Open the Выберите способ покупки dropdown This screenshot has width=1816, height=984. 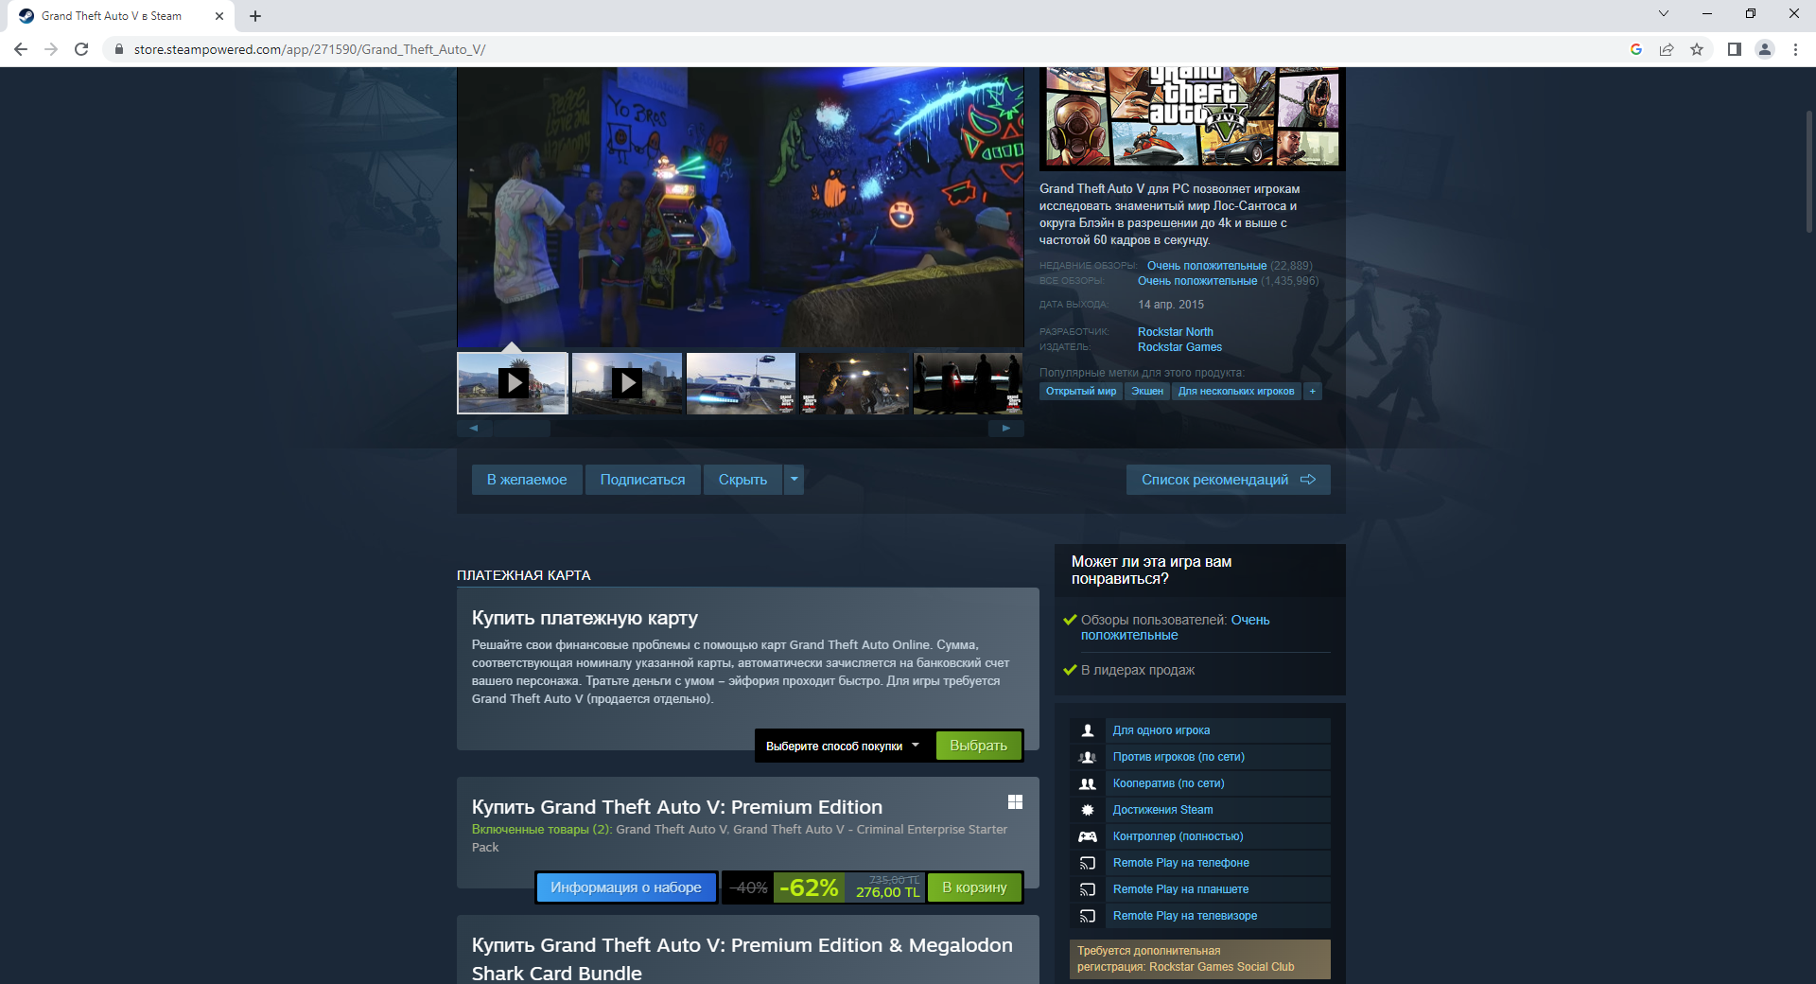842,746
